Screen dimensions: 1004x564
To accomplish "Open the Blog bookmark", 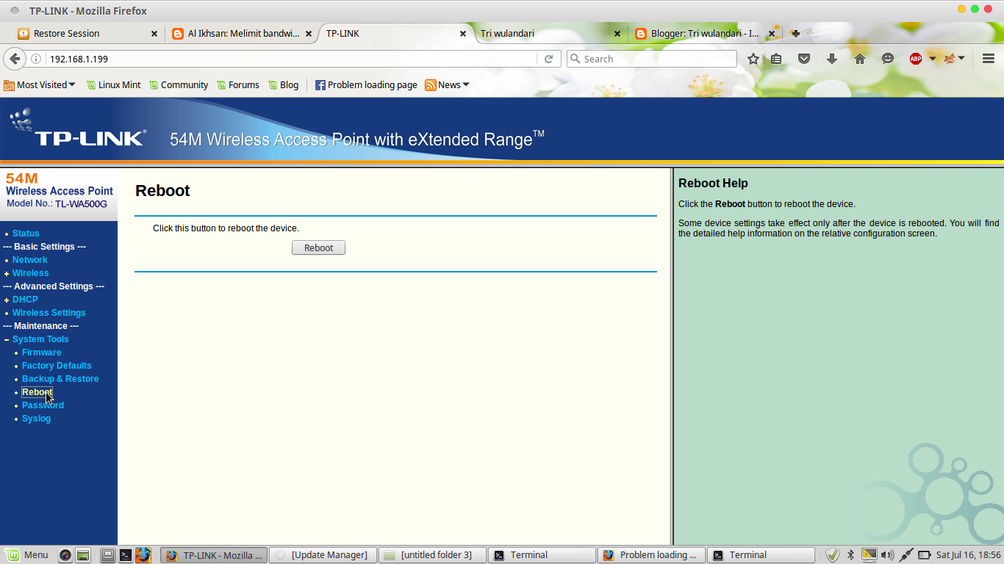I will pyautogui.click(x=284, y=84).
